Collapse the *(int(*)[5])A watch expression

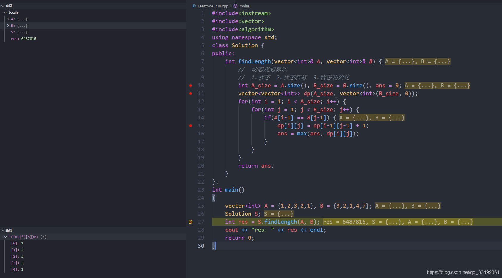(5, 236)
